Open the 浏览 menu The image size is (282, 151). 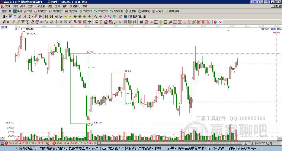pyautogui.click(x=15, y=6)
